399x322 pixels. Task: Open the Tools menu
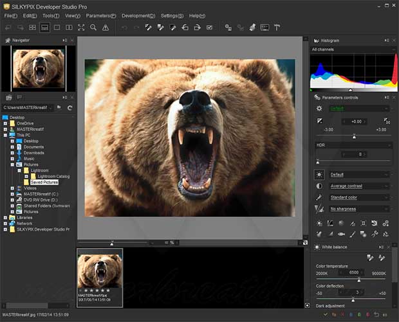click(51, 16)
